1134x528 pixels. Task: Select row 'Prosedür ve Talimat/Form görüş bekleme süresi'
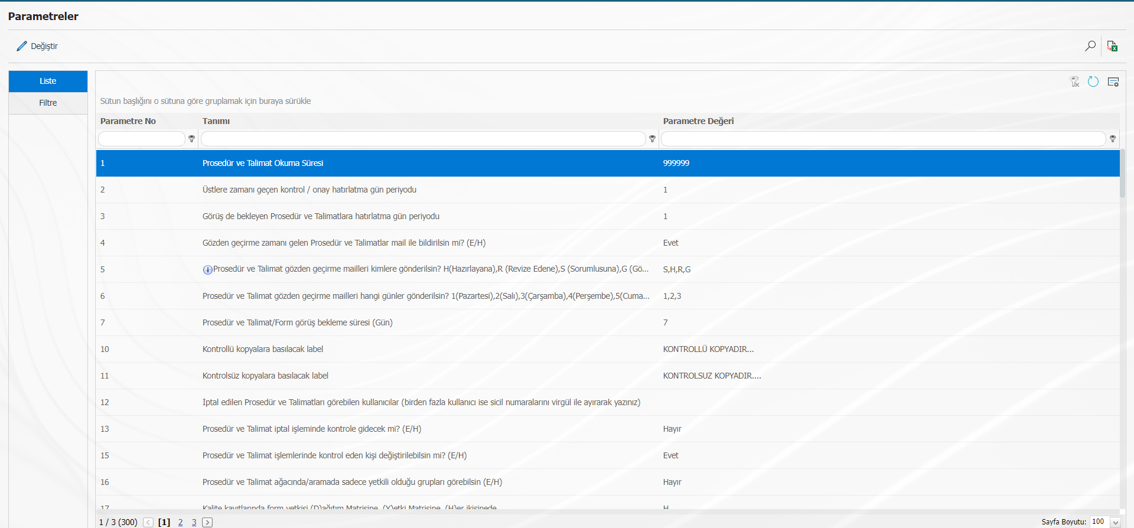tap(608, 322)
